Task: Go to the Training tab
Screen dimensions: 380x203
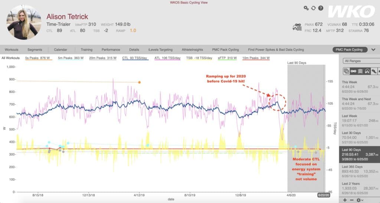Action: [86, 50]
